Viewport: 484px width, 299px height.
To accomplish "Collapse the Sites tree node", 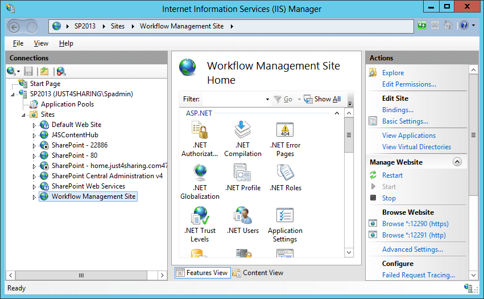I will [x=23, y=115].
